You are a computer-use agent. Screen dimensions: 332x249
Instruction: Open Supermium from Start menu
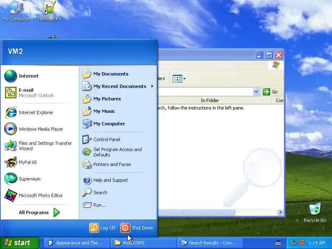[39, 179]
